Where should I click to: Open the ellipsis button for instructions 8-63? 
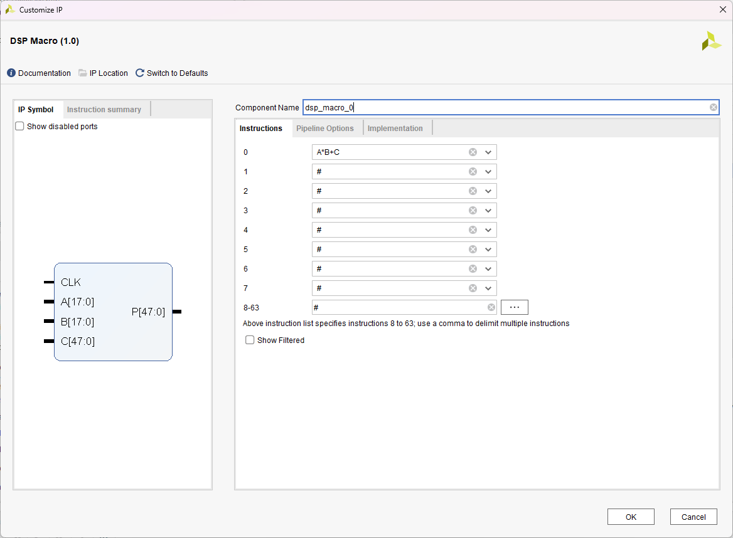click(515, 307)
